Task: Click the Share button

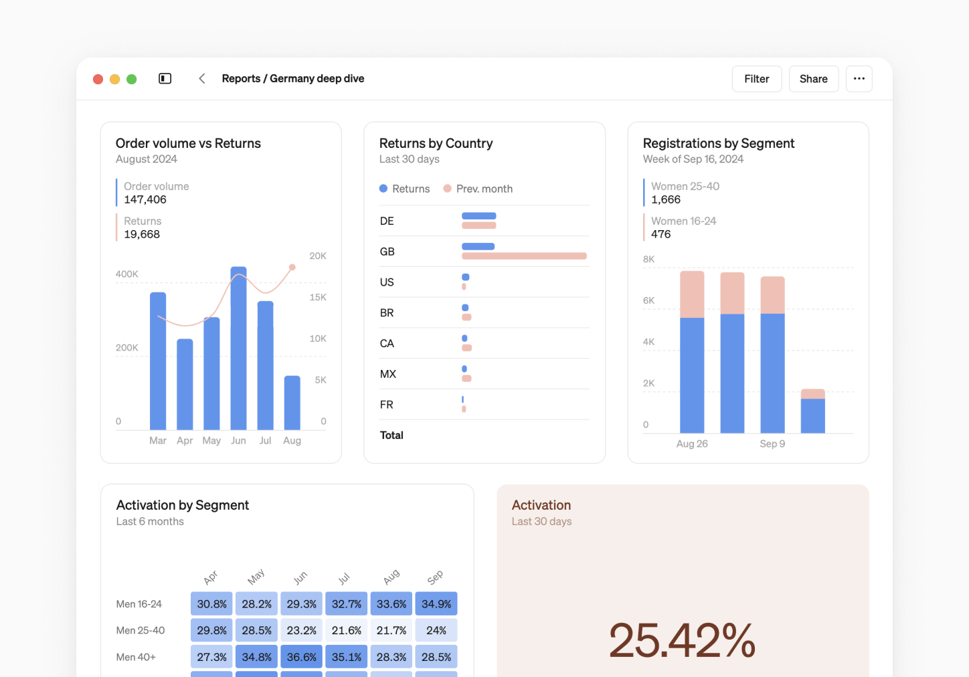Action: point(814,78)
